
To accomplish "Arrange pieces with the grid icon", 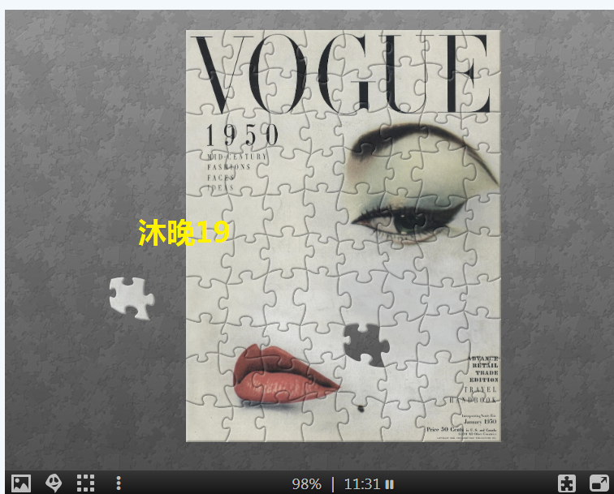I will (x=85, y=483).
